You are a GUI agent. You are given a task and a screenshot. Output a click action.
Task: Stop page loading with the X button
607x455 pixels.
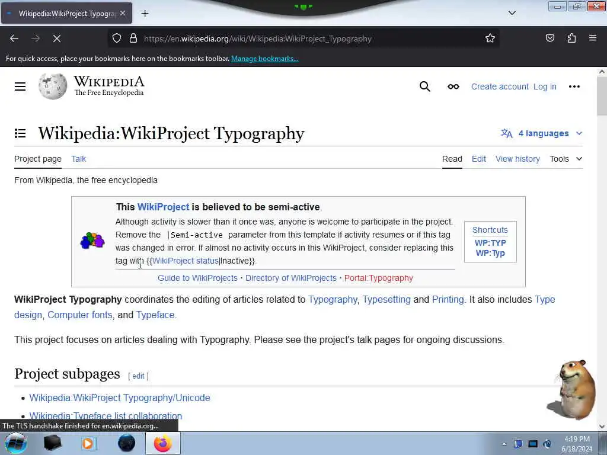point(56,39)
